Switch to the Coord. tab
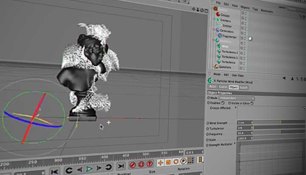The height and width of the screenshot is (175, 306). click(x=223, y=87)
